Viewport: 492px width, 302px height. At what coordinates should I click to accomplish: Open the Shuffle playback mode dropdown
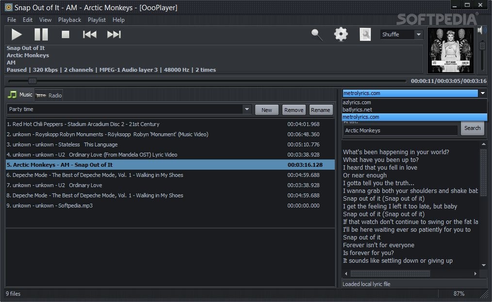click(x=402, y=34)
